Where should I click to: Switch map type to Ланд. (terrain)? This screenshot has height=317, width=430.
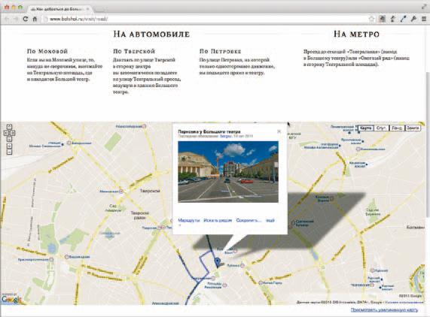point(397,128)
